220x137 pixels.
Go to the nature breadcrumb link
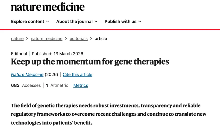point(17,39)
